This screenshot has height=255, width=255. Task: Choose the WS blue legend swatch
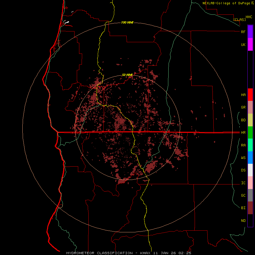pos(250,158)
